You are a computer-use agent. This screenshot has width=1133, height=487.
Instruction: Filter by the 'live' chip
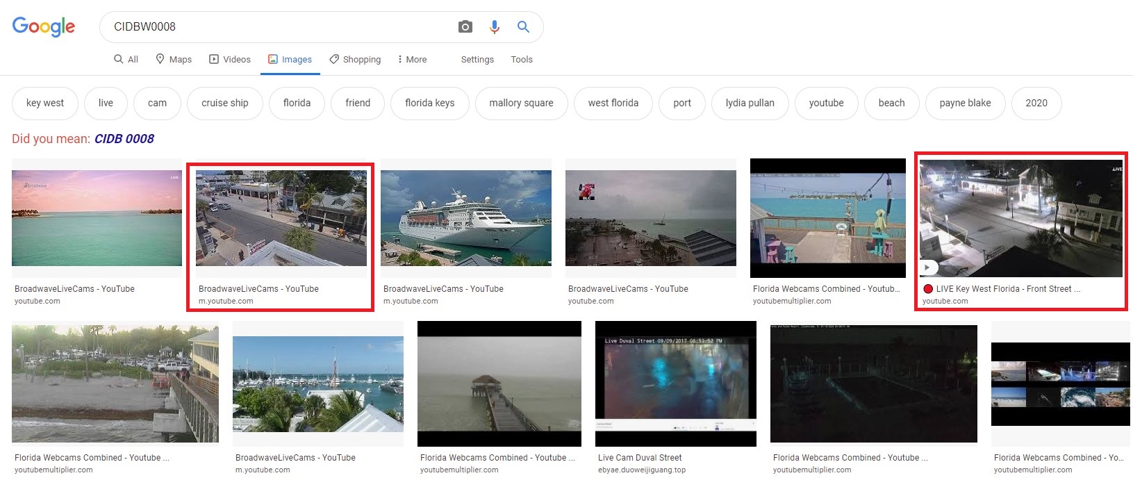click(106, 103)
